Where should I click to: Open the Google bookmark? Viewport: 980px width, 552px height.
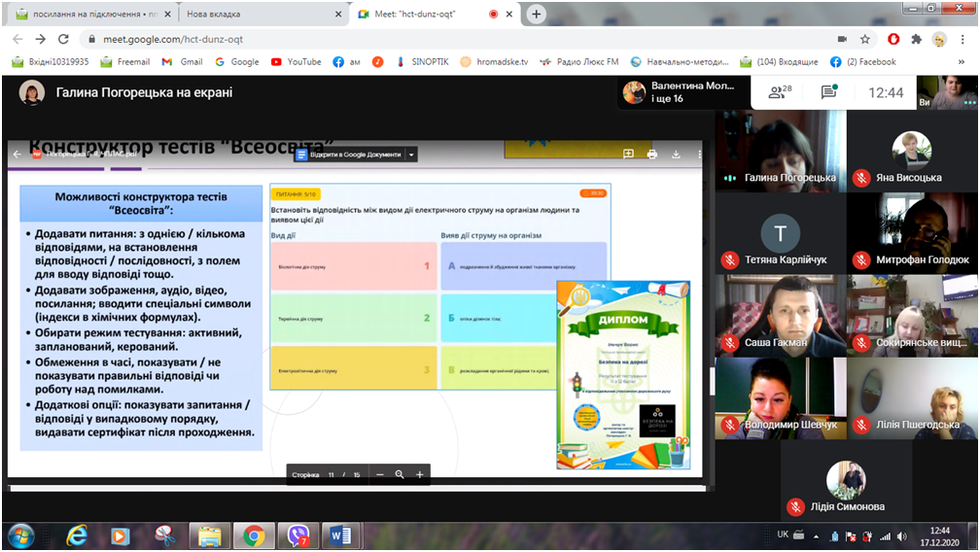[x=237, y=62]
